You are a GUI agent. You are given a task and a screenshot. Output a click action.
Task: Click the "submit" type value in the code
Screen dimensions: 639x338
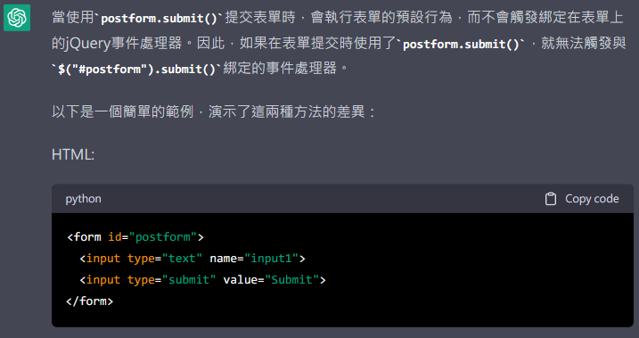(x=189, y=280)
